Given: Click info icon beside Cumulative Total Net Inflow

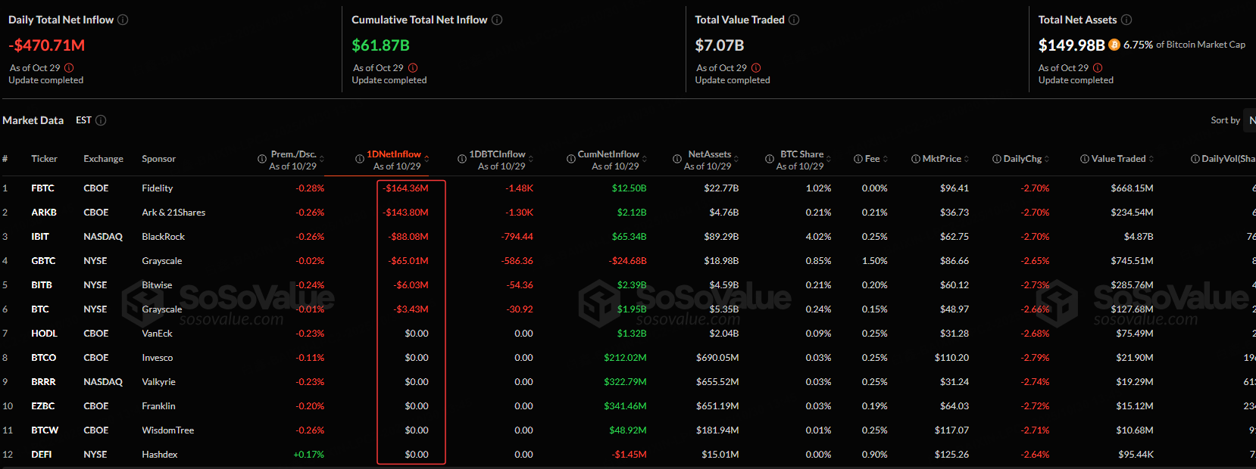Looking at the screenshot, I should [x=497, y=20].
